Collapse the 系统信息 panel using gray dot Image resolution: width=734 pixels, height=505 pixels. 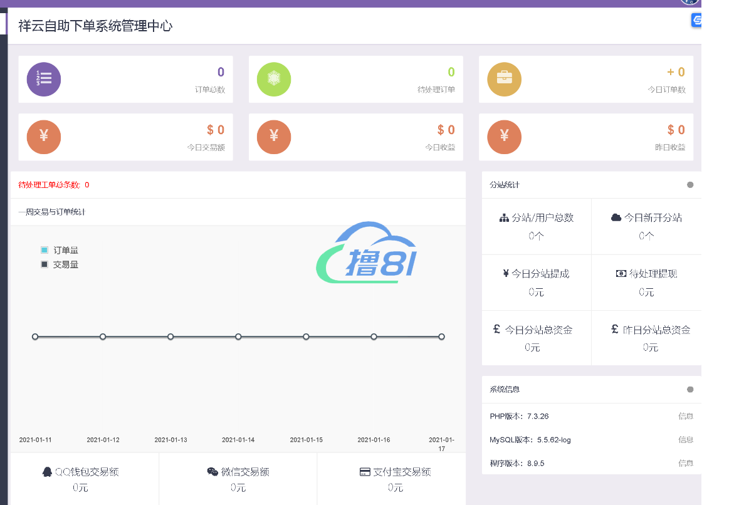690,389
